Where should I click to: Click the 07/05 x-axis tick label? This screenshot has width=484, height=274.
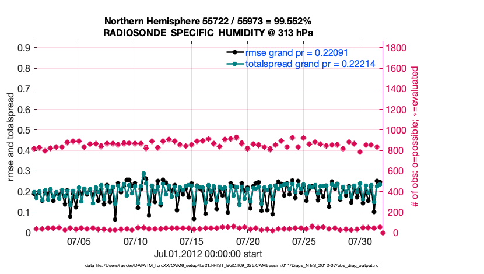[79, 241]
